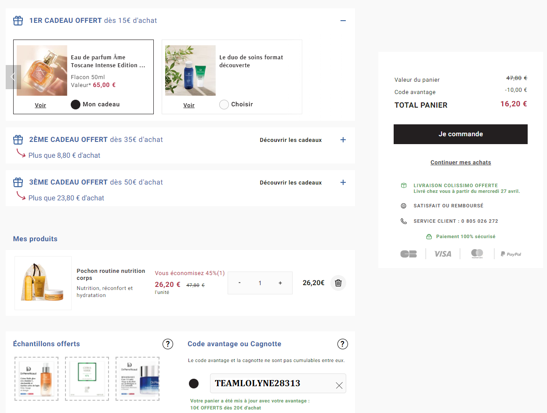
Task: View details of Eau de parfum gift
Action: 40,105
